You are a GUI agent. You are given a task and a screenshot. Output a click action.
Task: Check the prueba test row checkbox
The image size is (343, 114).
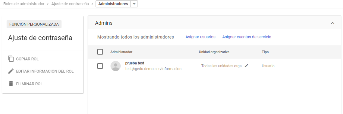[x=100, y=66]
